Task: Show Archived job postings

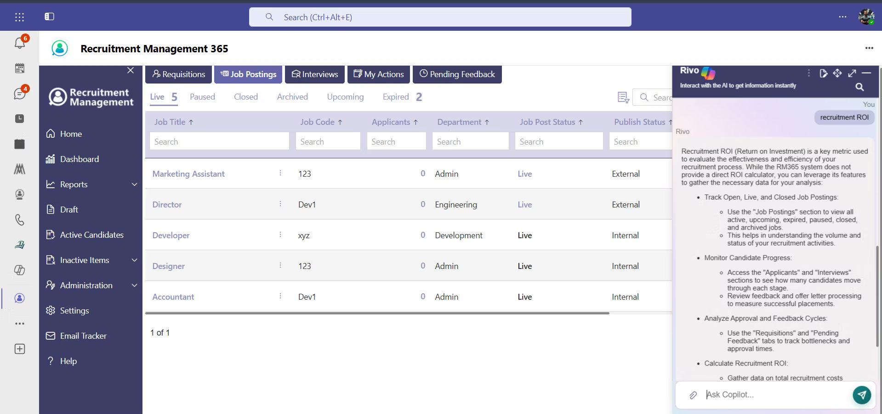Action: click(x=292, y=97)
